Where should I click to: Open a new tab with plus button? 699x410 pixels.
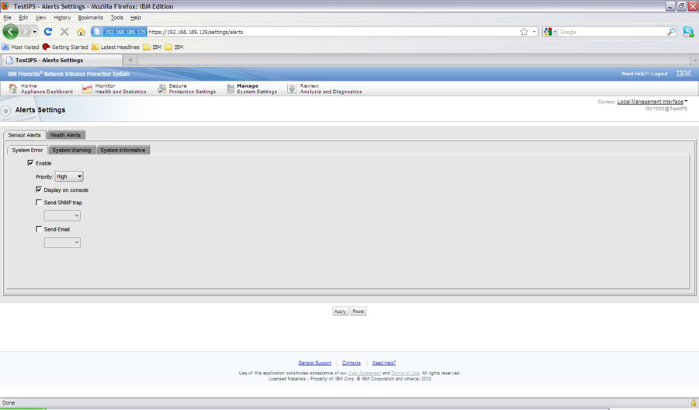(x=130, y=60)
